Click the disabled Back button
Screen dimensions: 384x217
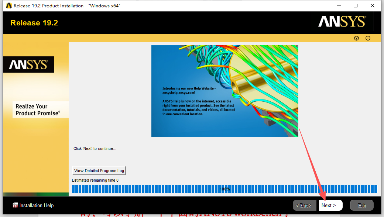point(304,205)
